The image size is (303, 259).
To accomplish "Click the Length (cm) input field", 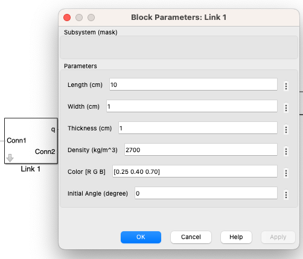I will point(193,85).
